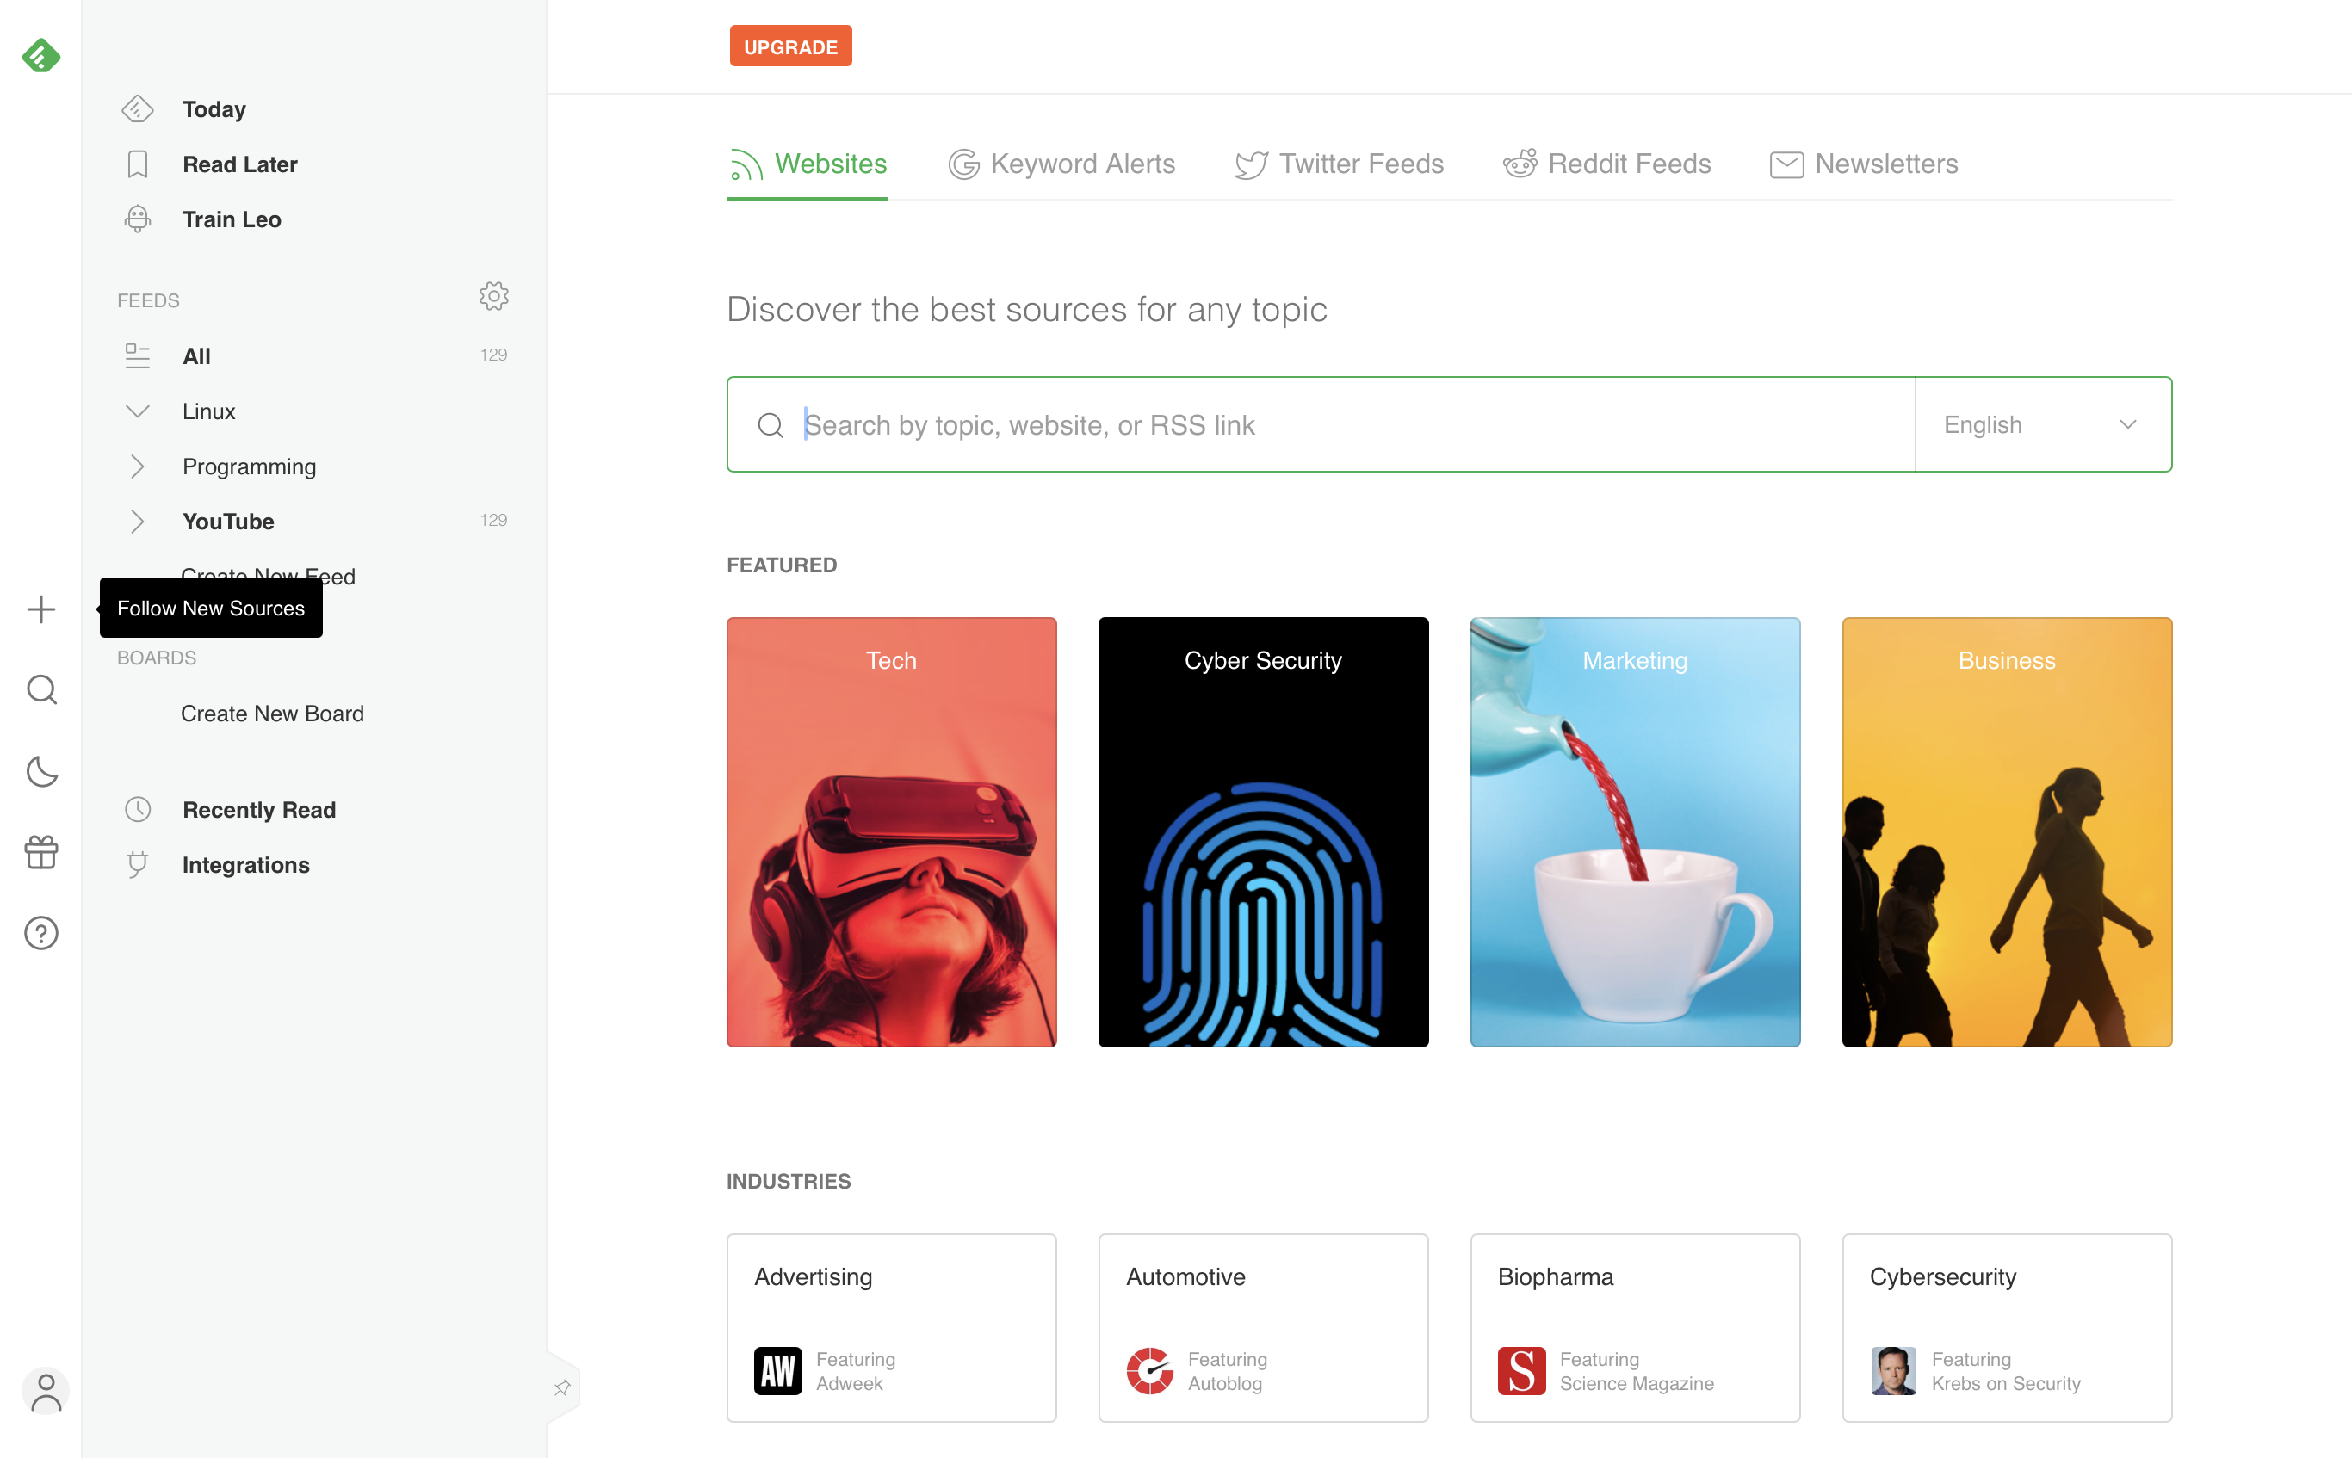This screenshot has height=1458, width=2352.
Task: Click the UPGRADE button
Action: pyautogui.click(x=789, y=46)
